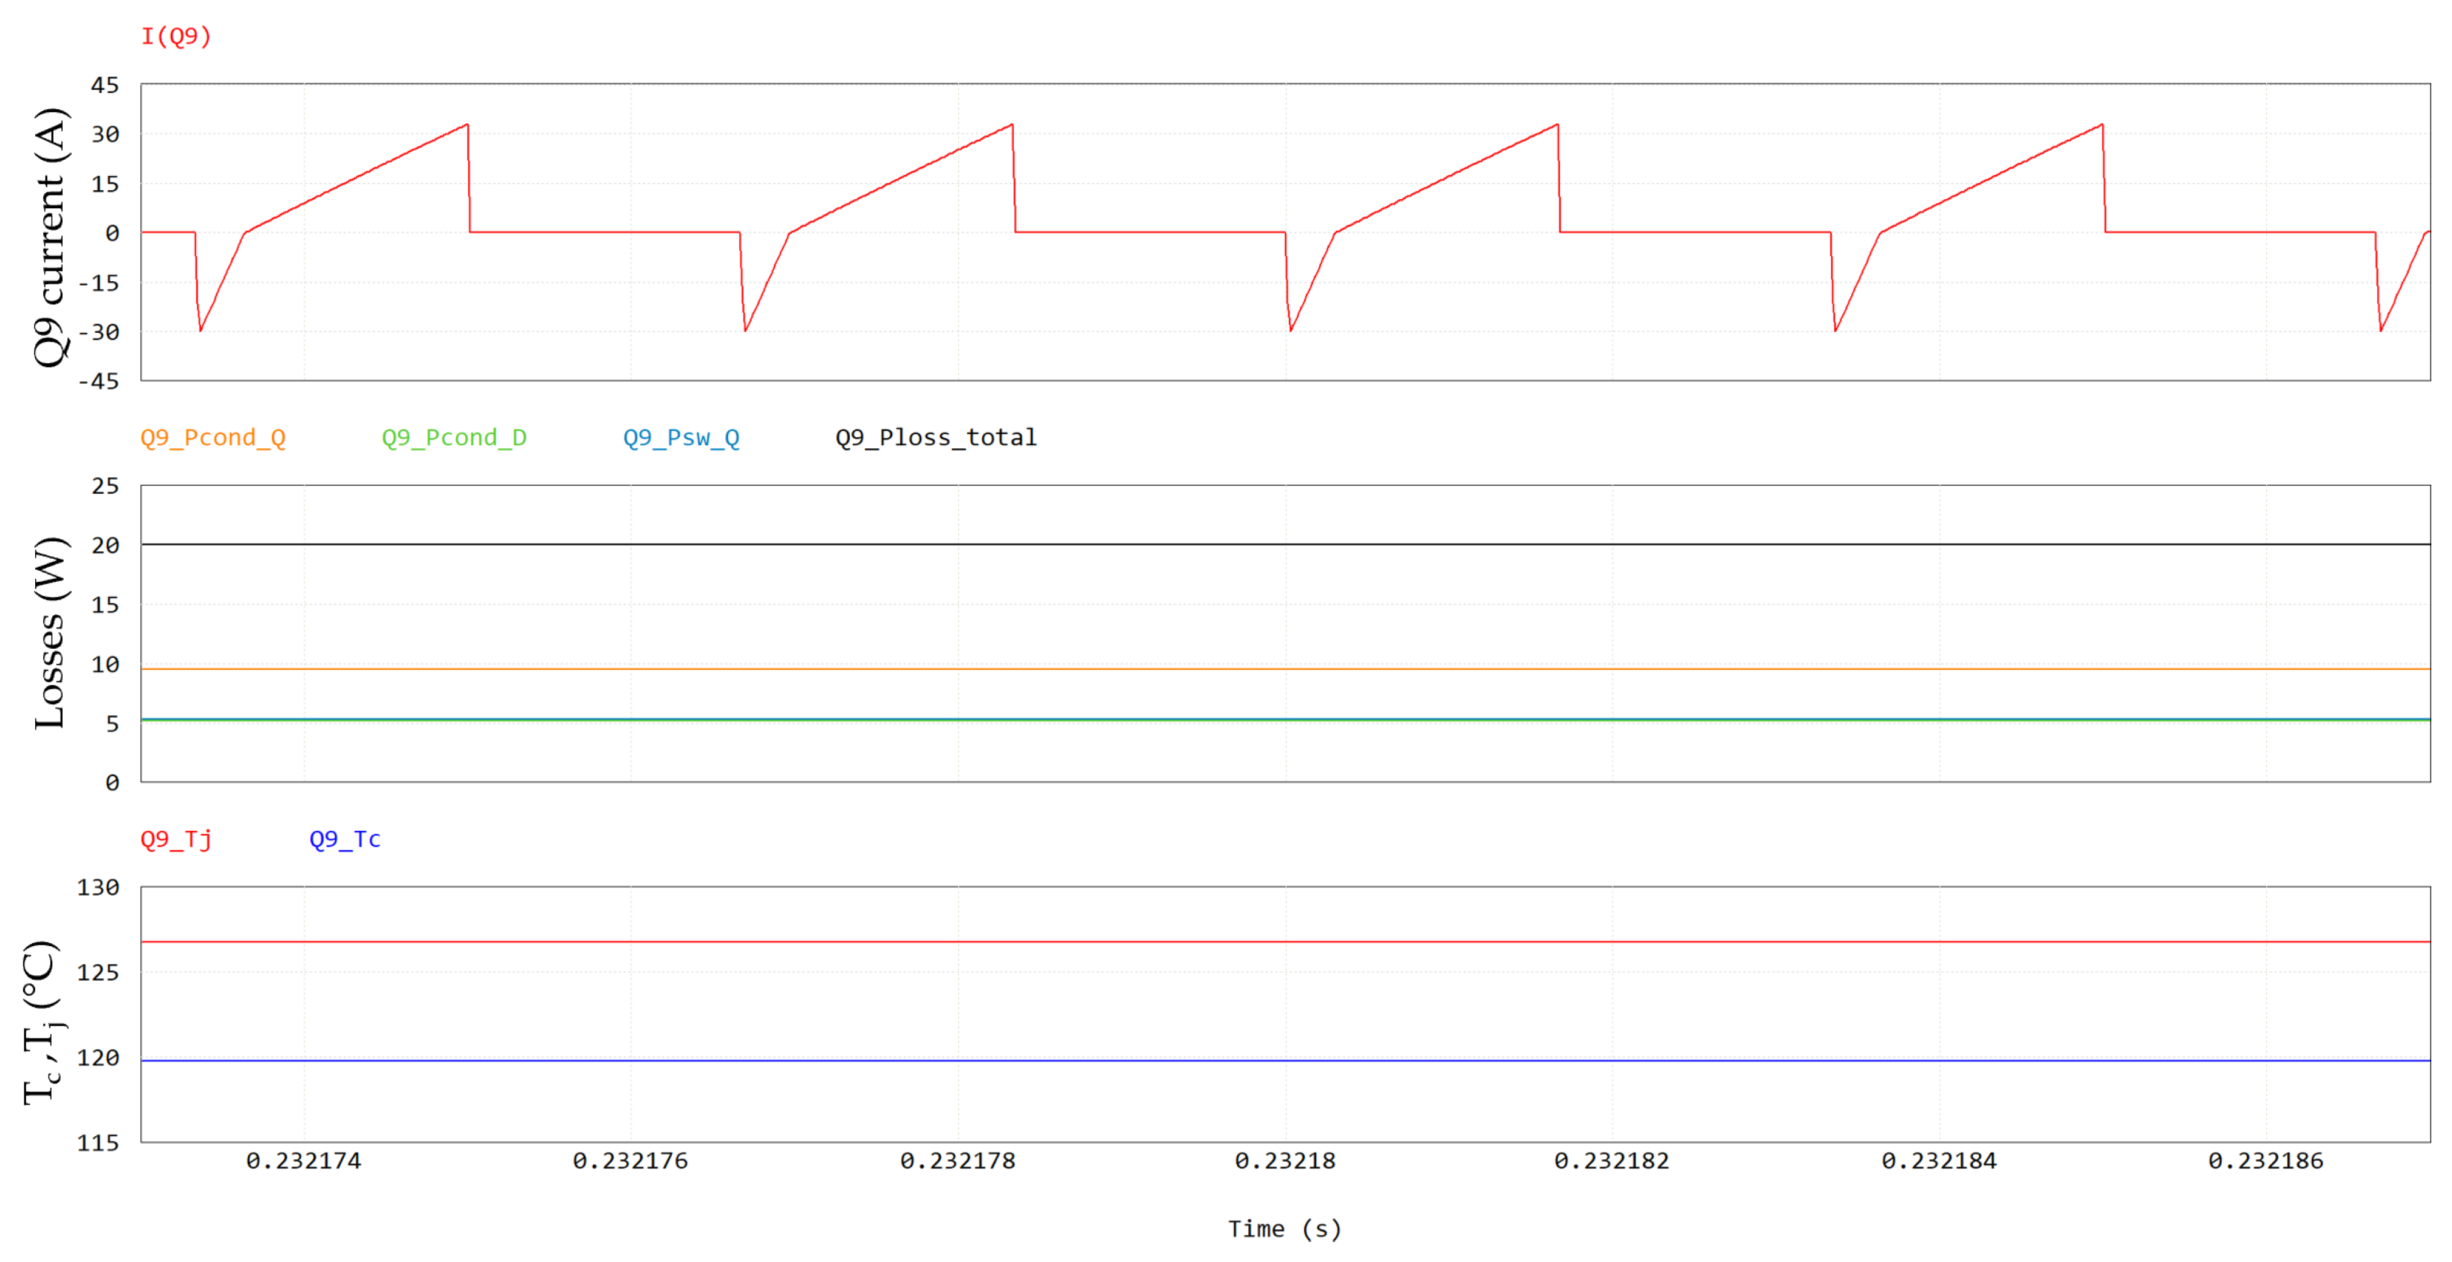This screenshot has height=1262, width=2452.
Task: Click the 0.232174 time axis tick label
Action: click(x=304, y=1161)
